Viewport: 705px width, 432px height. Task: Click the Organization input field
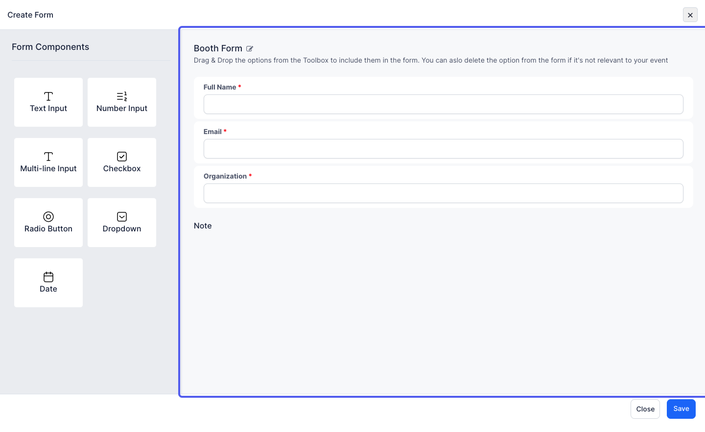[443, 193]
